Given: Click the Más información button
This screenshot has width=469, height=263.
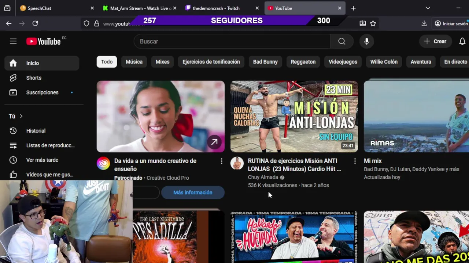Looking at the screenshot, I should point(193,193).
